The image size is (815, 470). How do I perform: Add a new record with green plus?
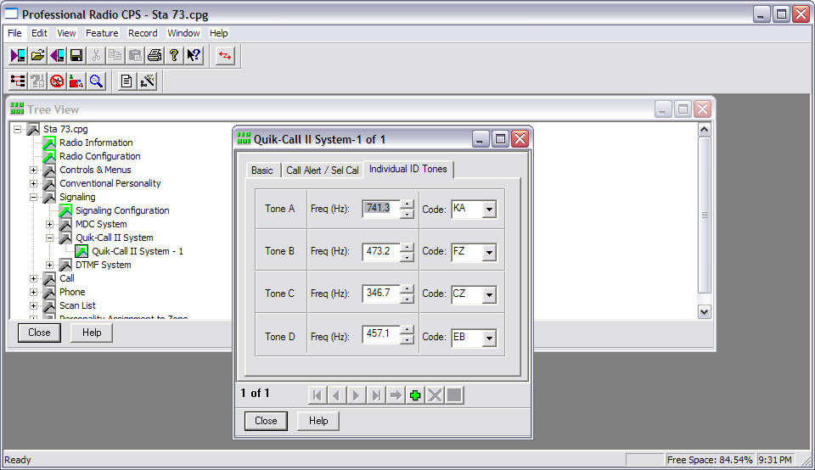pos(415,395)
